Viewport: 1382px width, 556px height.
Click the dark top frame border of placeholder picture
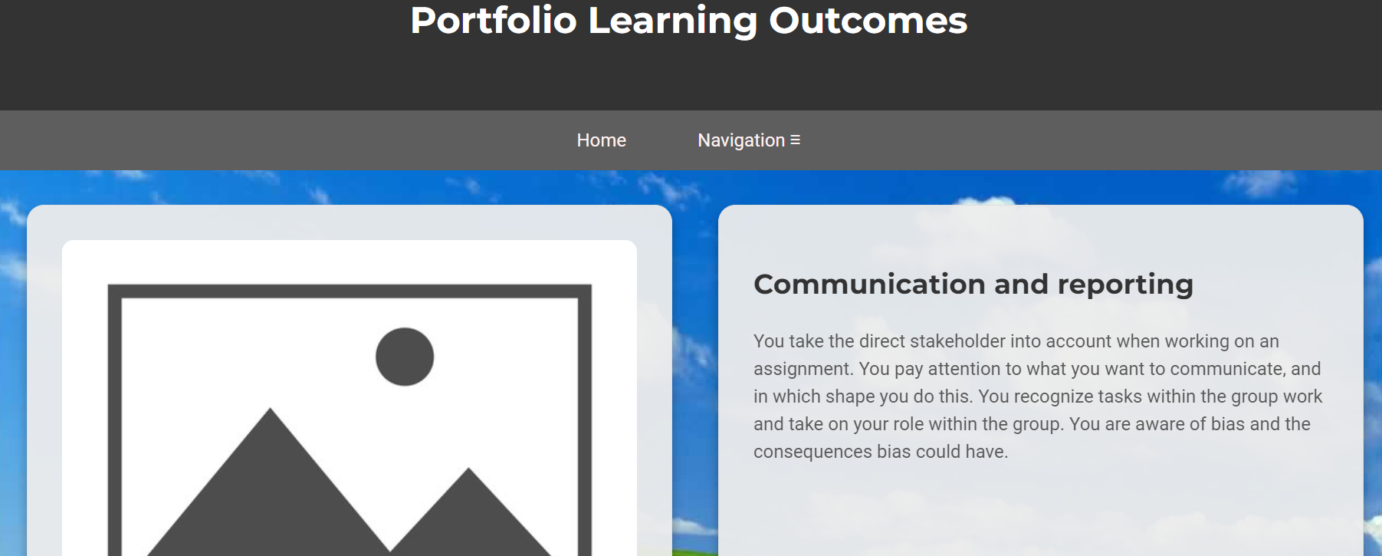coord(350,291)
